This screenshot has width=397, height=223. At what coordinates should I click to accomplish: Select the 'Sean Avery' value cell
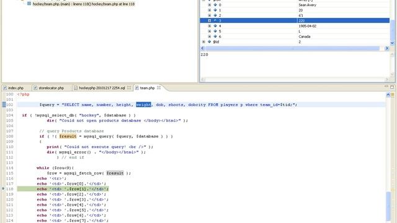point(308,5)
